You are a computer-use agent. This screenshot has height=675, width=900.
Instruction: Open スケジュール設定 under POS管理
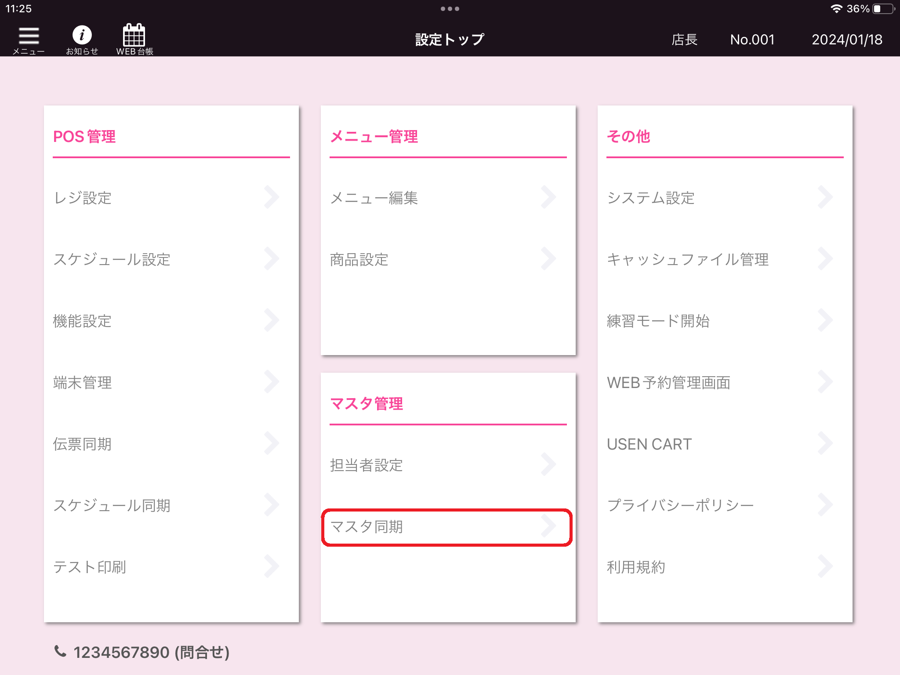click(x=112, y=259)
